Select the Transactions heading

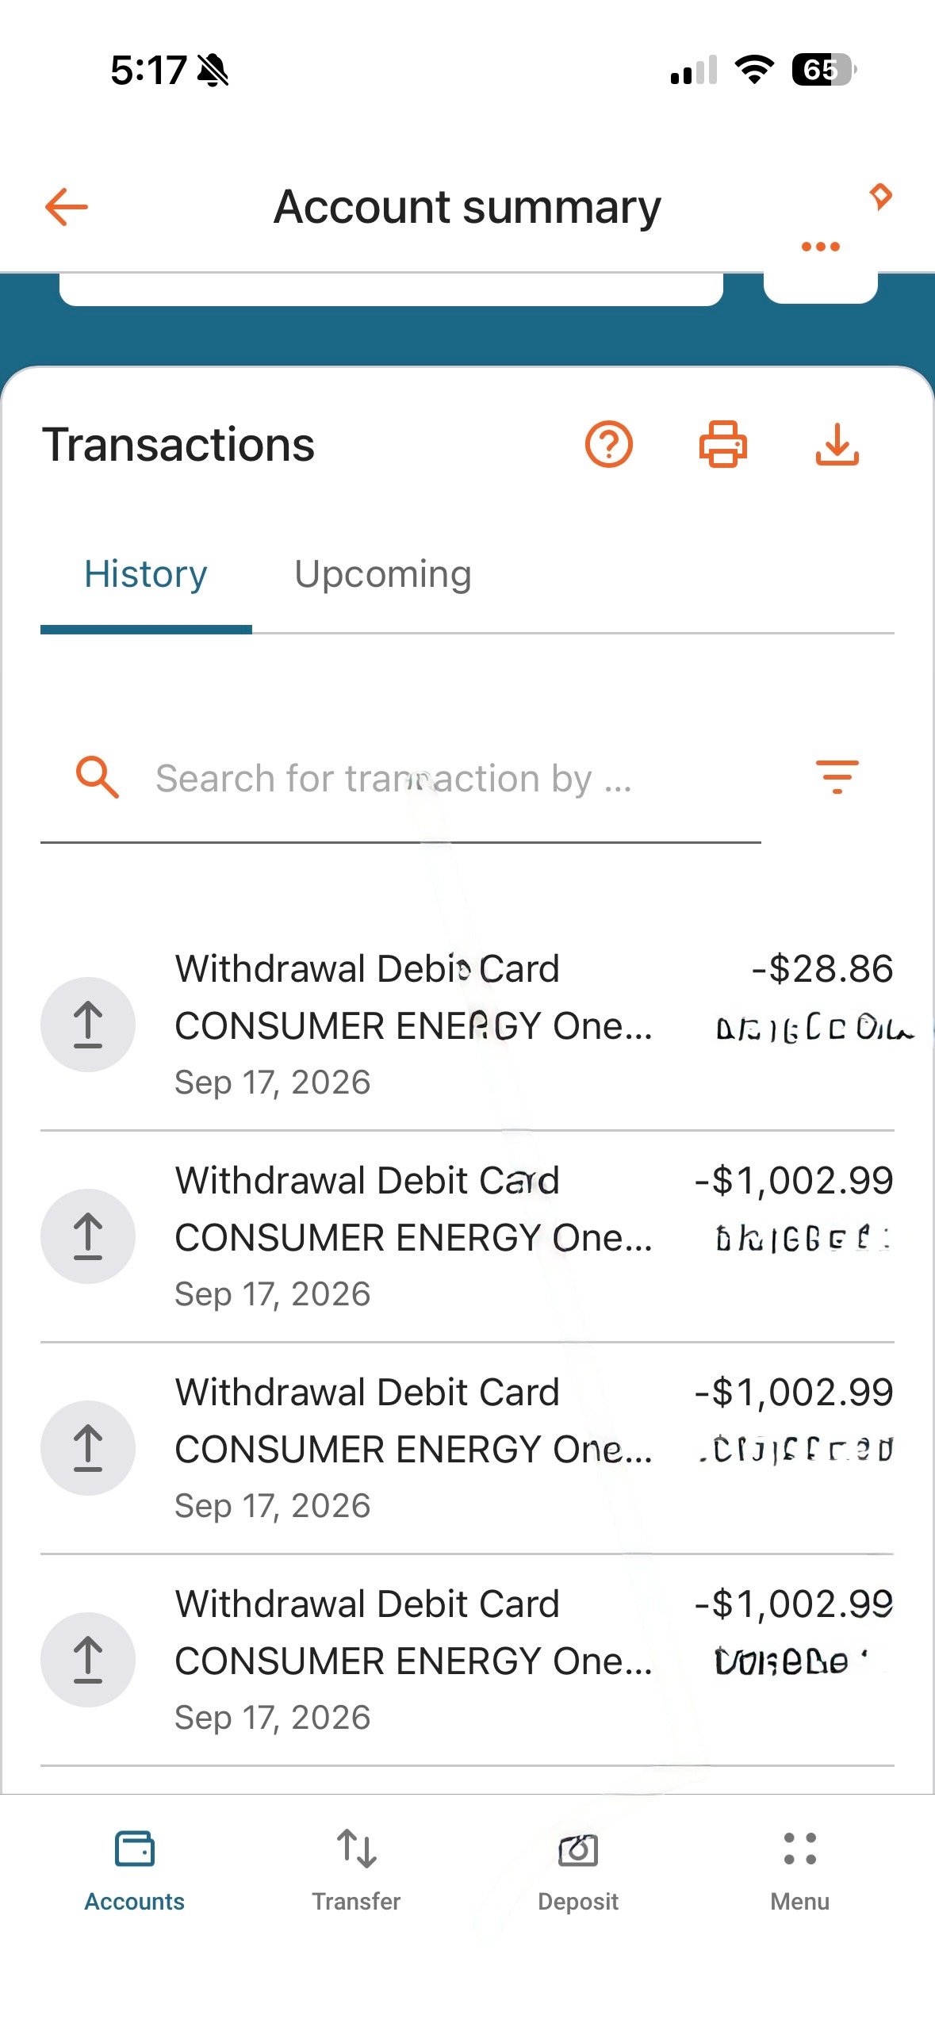pyautogui.click(x=178, y=444)
